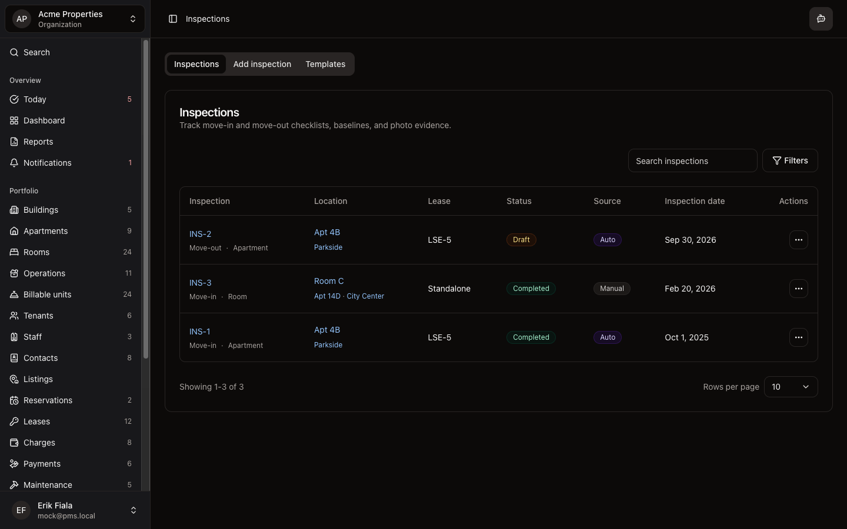Viewport: 847px width, 529px height.
Task: Open the assistant chat icon top right
Action: tap(821, 19)
